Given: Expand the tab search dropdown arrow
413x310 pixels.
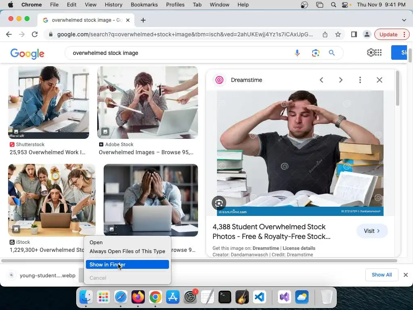Looking at the screenshot, I should tap(404, 20).
